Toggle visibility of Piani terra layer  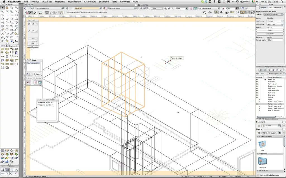pos(257,93)
